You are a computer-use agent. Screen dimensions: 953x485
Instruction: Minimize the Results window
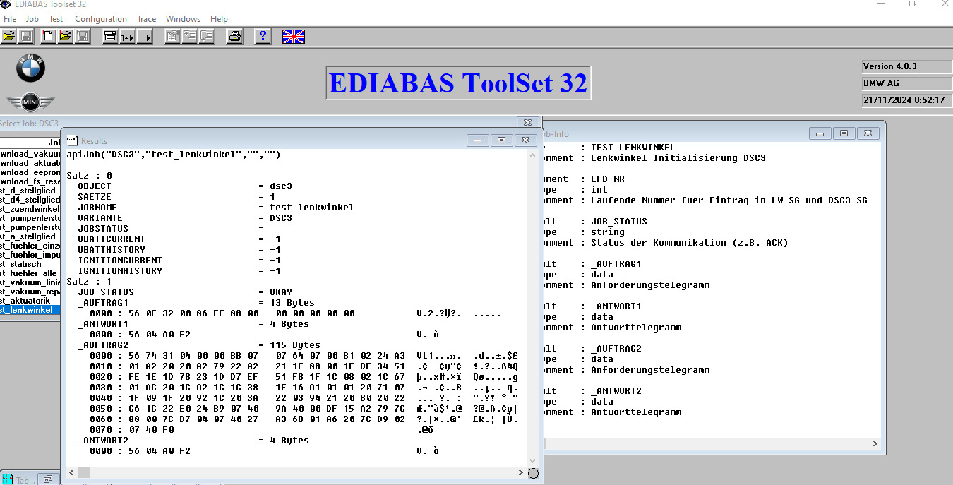click(x=478, y=140)
